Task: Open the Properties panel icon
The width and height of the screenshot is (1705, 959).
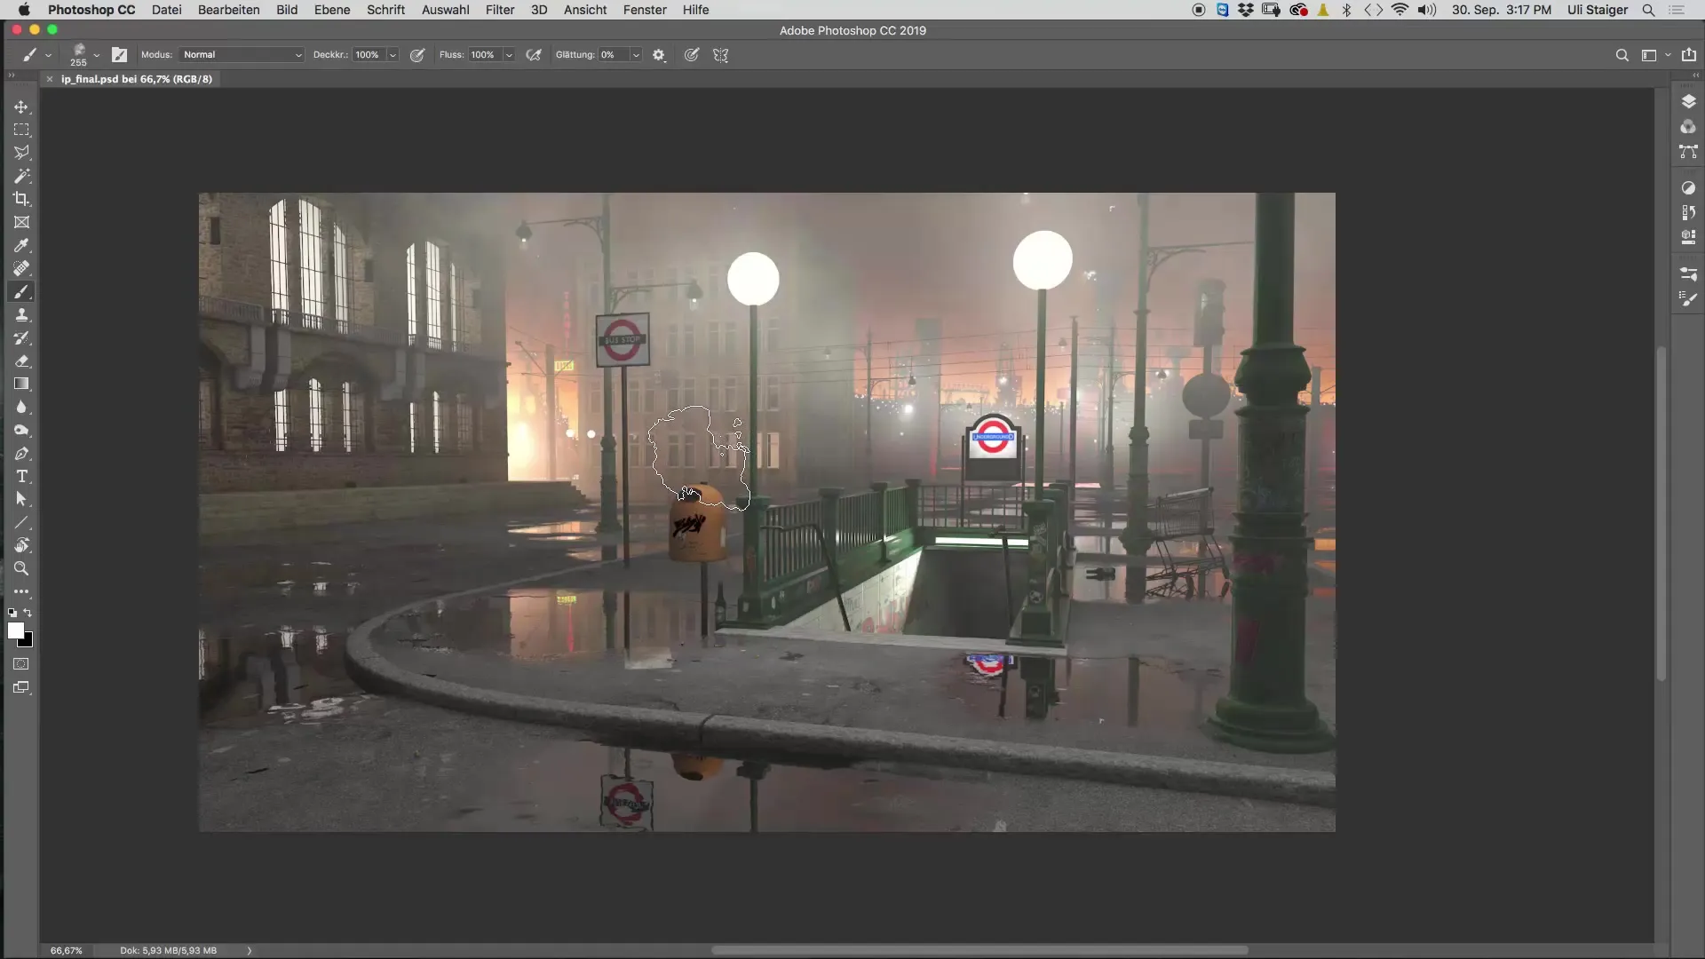Action: pyautogui.click(x=1688, y=238)
